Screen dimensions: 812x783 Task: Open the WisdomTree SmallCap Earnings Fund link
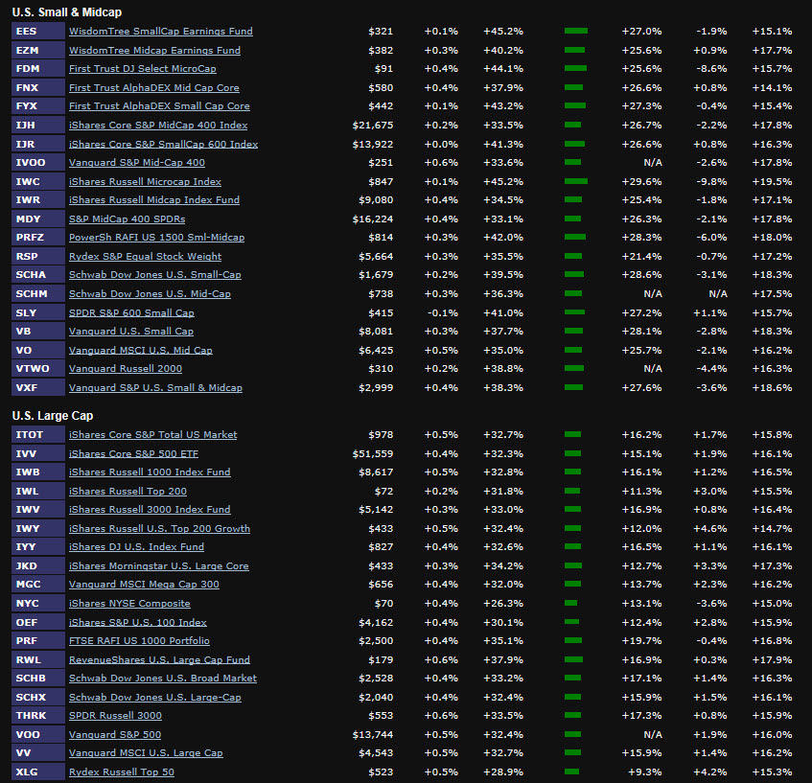point(160,31)
